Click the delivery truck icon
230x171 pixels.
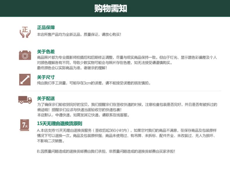pos(25,100)
